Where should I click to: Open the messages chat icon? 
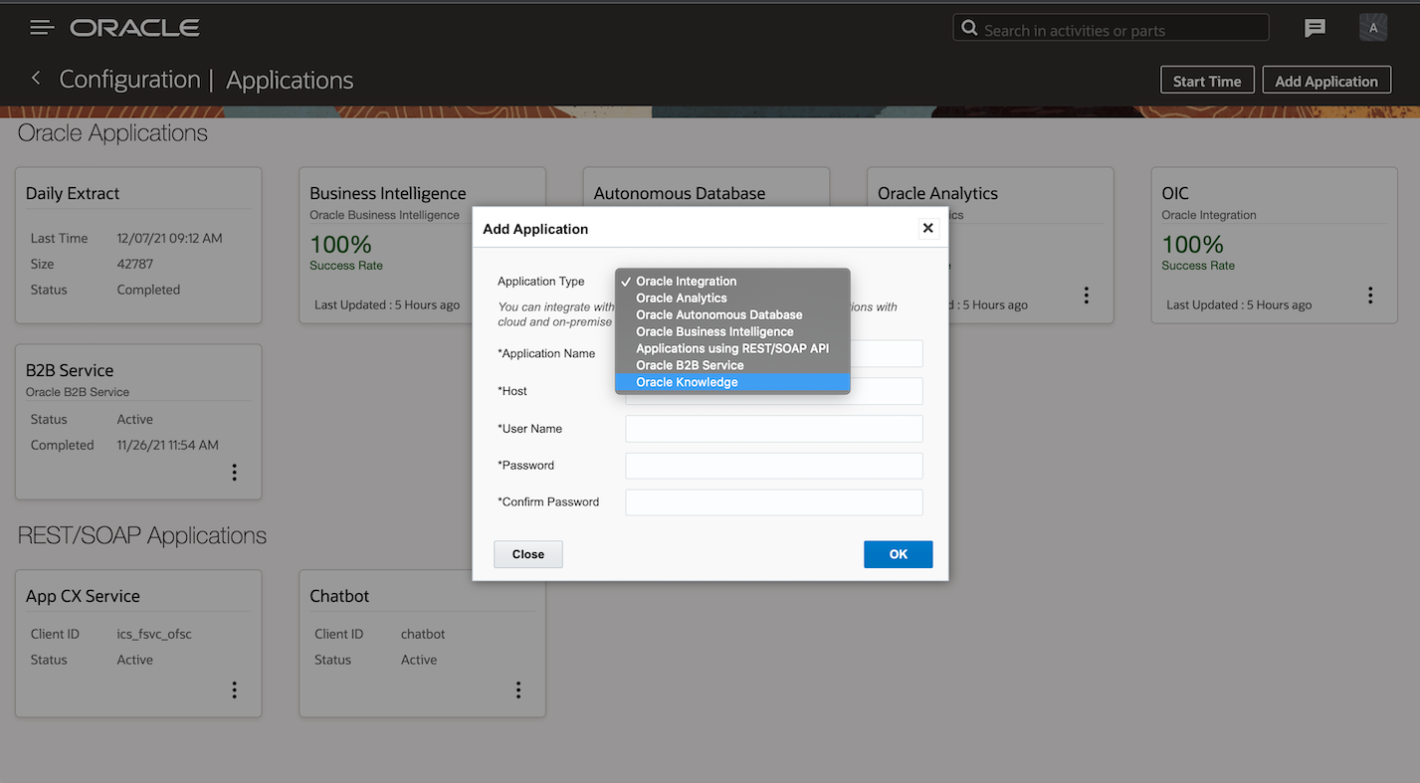click(x=1315, y=29)
